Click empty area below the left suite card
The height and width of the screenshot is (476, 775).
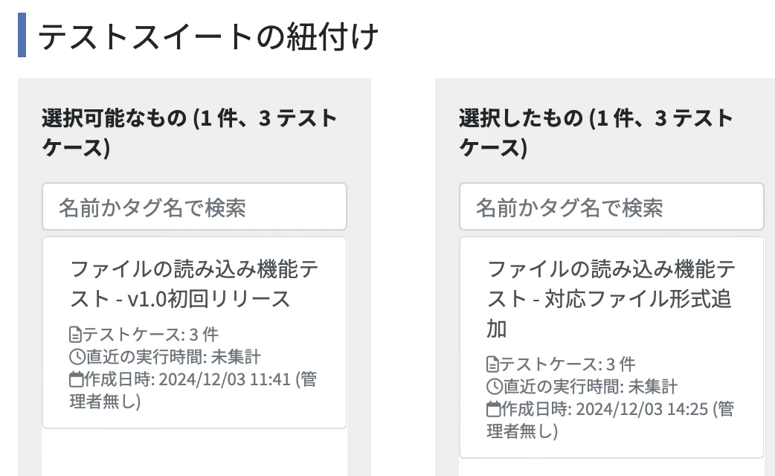(194, 452)
